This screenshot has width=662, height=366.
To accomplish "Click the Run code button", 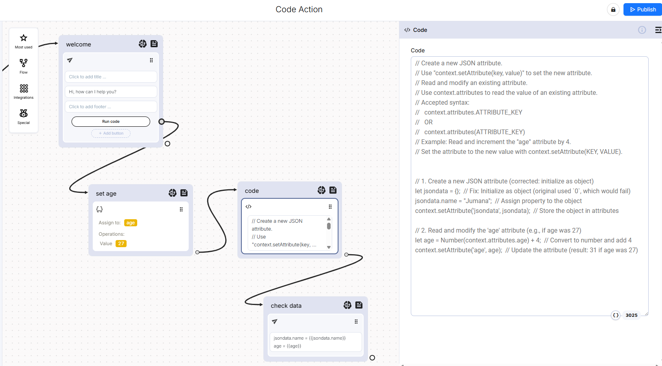I will pos(111,122).
